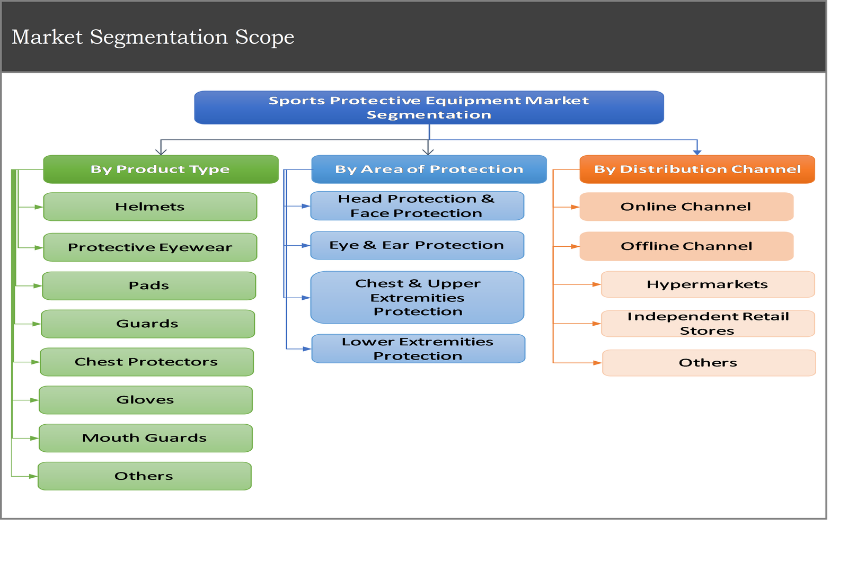This screenshot has width=848, height=563.
Task: Select the Eye & Ear Protection box
Action: point(417,245)
